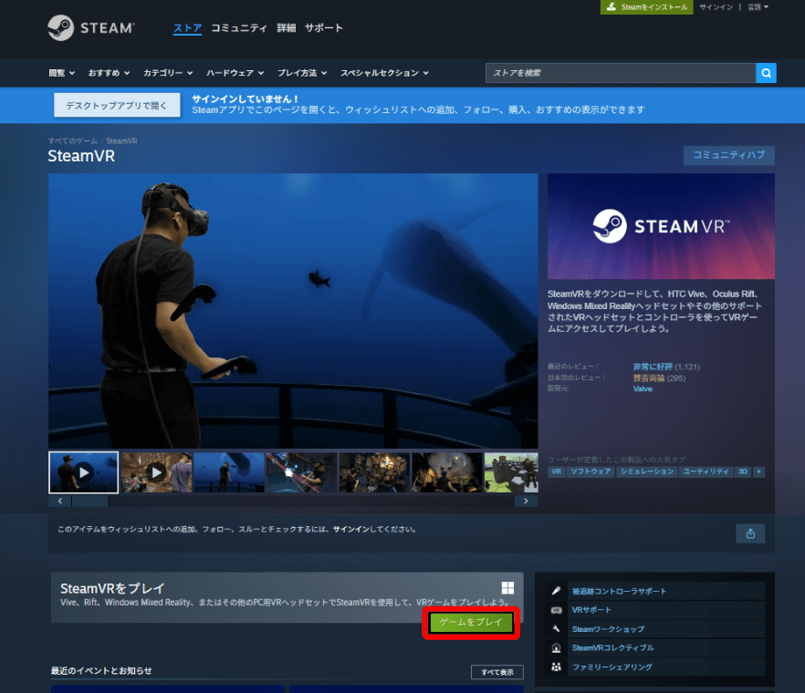Viewport: 805px width, 693px height.
Task: Click the VR support headset icon
Action: point(556,610)
